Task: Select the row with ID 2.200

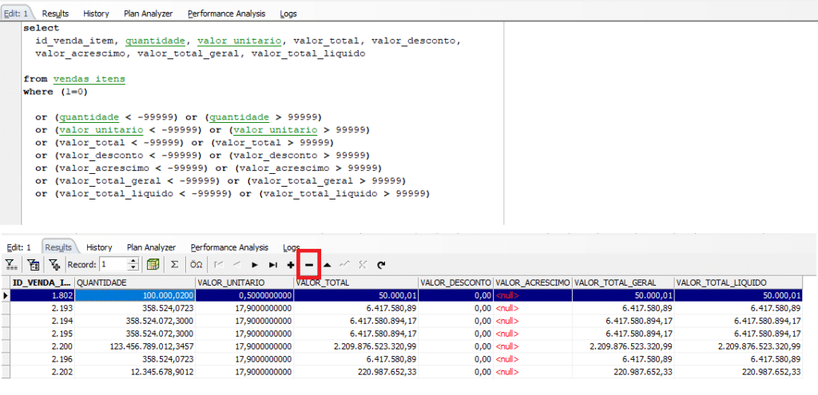Action: tap(42, 348)
